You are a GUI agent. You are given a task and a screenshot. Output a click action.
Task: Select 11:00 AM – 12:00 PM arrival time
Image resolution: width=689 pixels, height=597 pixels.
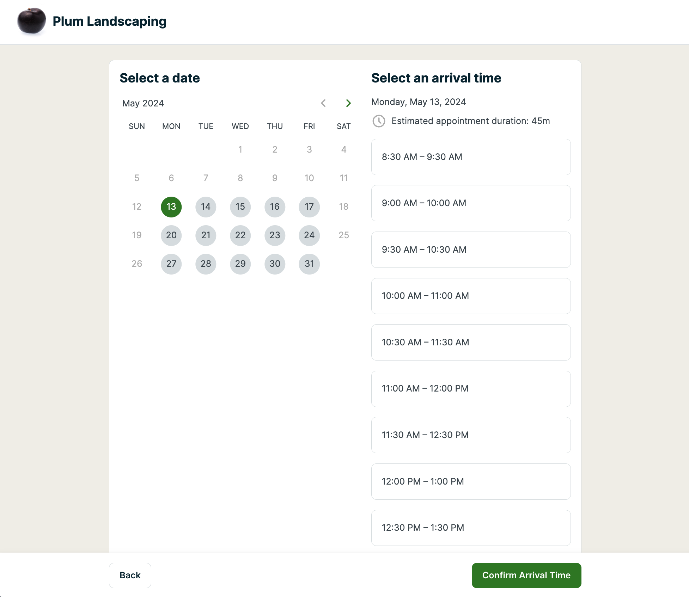point(471,388)
